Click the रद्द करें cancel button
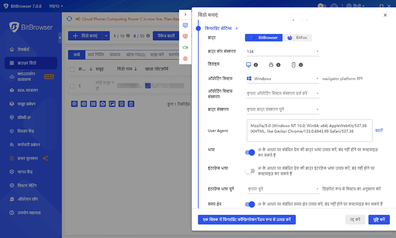 [354, 219]
